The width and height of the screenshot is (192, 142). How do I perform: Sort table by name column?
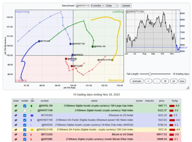click(94, 101)
